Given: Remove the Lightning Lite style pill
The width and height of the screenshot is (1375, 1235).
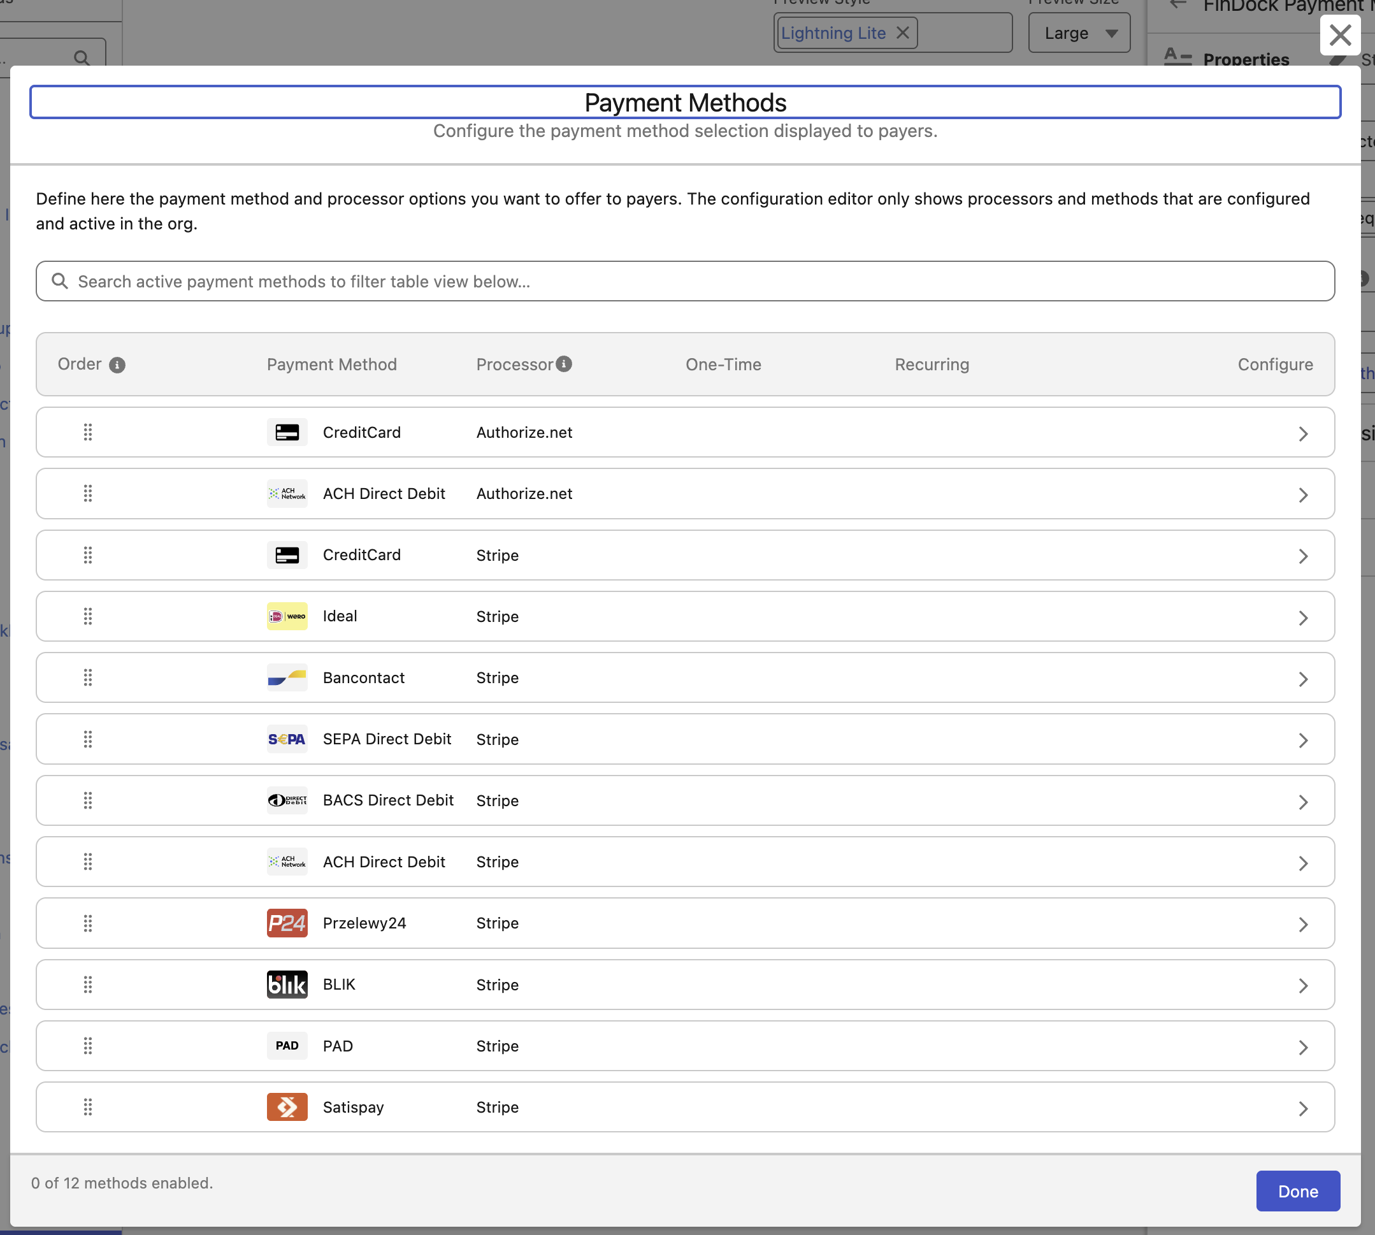Looking at the screenshot, I should click(903, 32).
